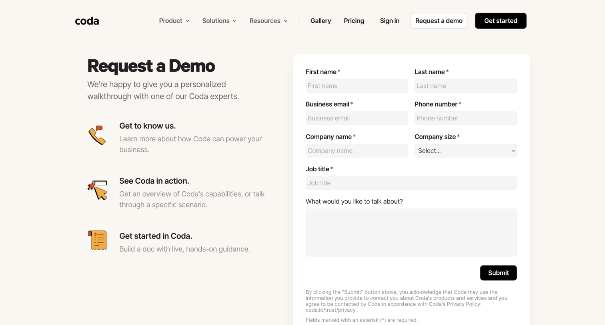Expand the Solutions menu
This screenshot has height=325, width=605.
[219, 21]
